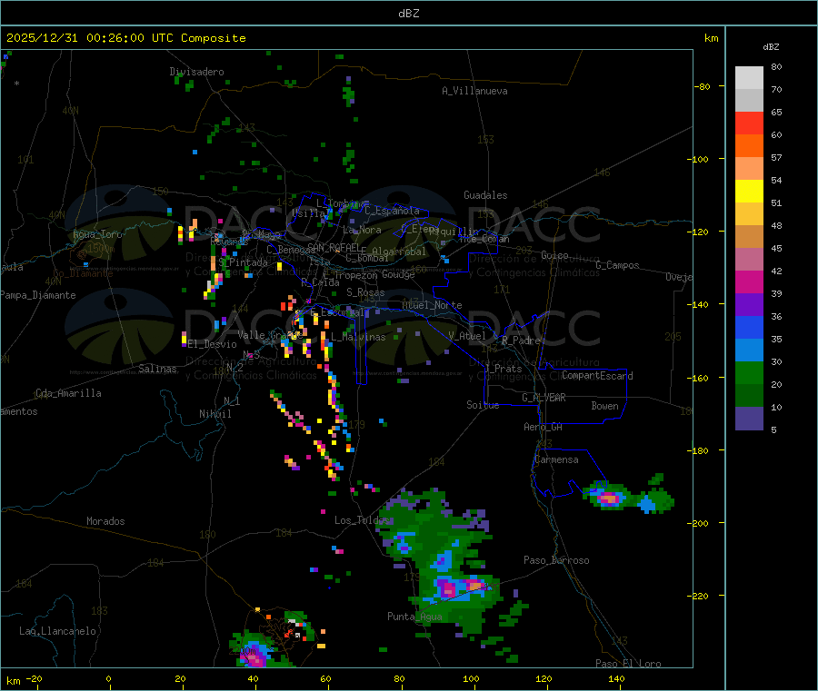Click the '-100' tick on the right axis
Screen dimensions: 818x691
coord(699,159)
